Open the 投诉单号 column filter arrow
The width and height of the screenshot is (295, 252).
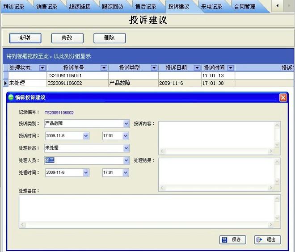coord(104,68)
